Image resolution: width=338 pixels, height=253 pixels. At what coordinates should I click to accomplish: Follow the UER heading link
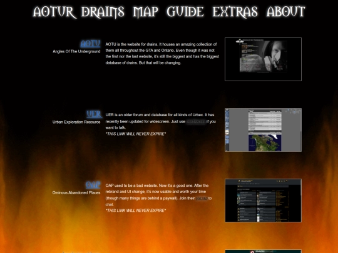[94, 114]
